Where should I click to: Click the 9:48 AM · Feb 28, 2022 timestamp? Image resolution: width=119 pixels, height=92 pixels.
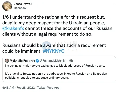pos(18,88)
